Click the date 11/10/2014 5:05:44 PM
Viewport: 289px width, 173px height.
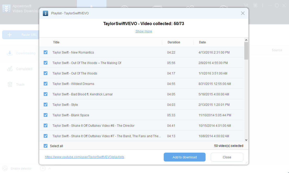pos(215,115)
